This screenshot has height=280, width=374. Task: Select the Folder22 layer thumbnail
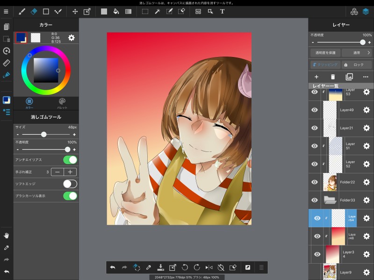(x=331, y=182)
